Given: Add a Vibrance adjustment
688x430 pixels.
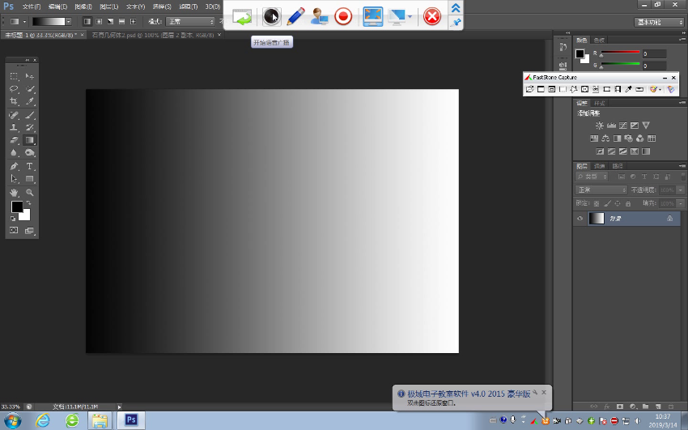Looking at the screenshot, I should pos(646,126).
